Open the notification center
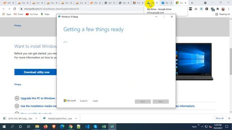The image size is (232, 130). coord(227,127)
